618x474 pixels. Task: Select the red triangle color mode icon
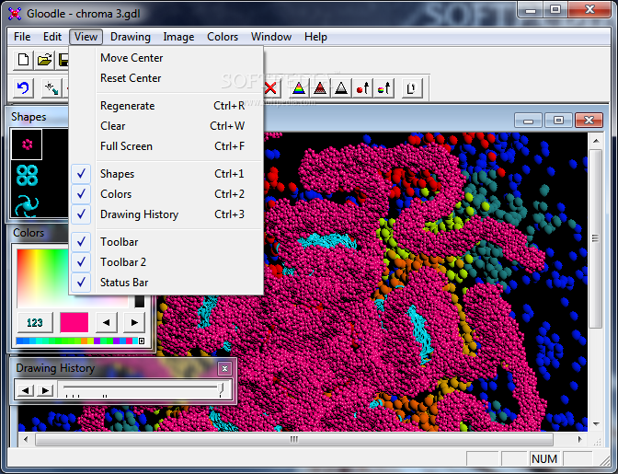pos(320,88)
